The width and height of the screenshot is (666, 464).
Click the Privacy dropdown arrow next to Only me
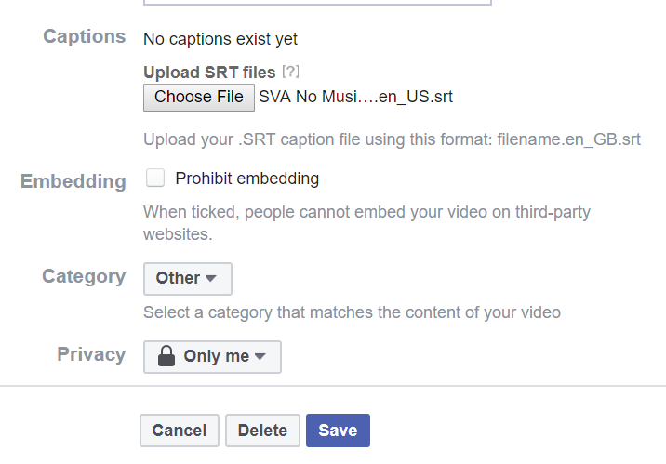point(260,356)
